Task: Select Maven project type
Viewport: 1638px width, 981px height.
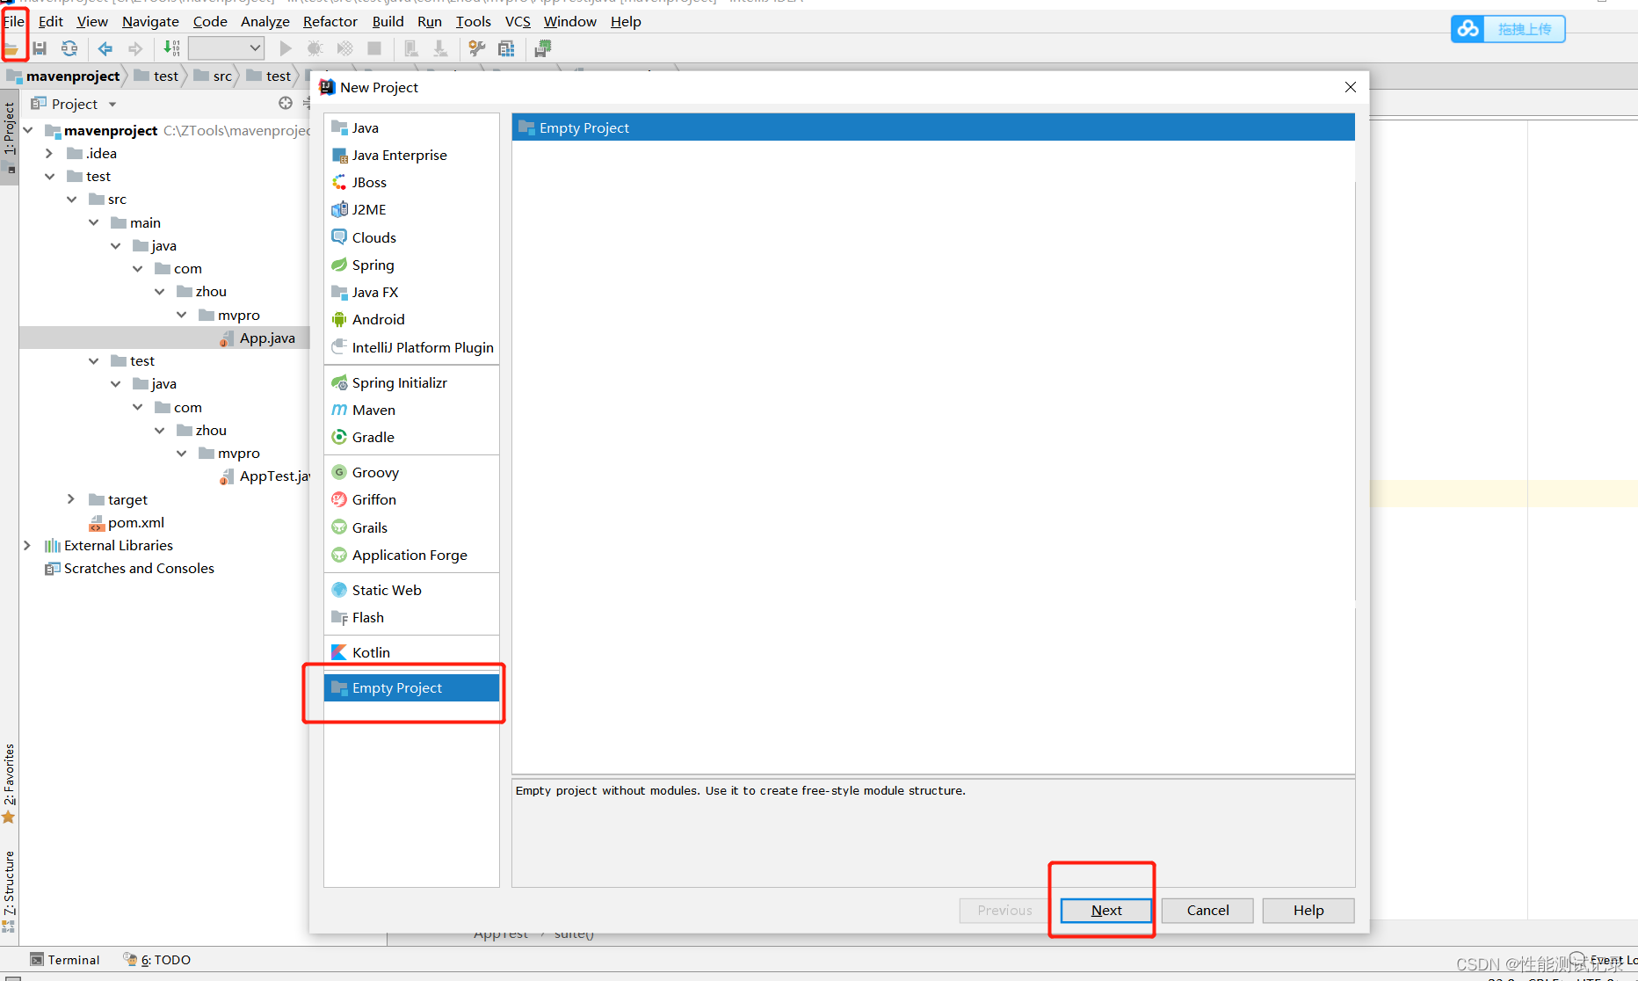Action: [411, 411]
